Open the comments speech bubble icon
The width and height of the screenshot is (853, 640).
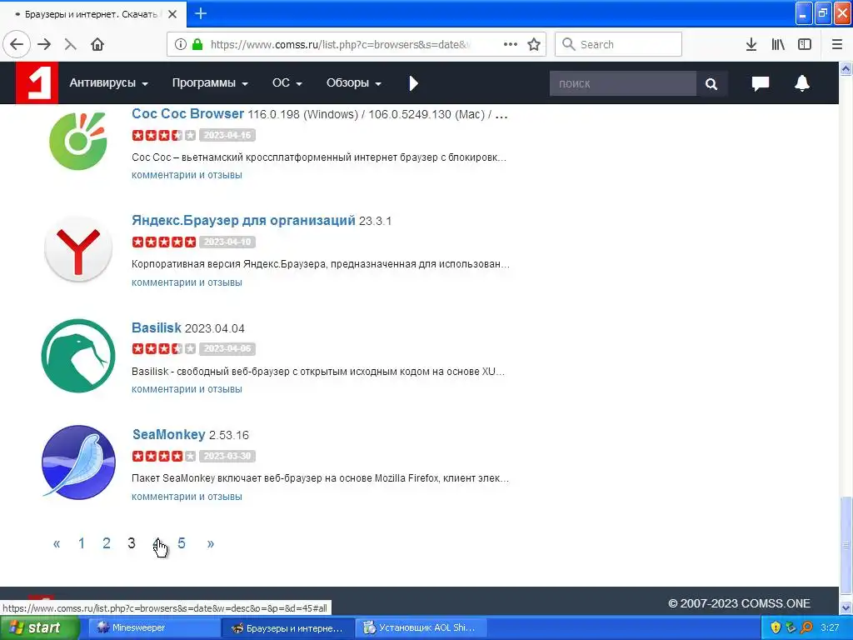click(x=760, y=83)
